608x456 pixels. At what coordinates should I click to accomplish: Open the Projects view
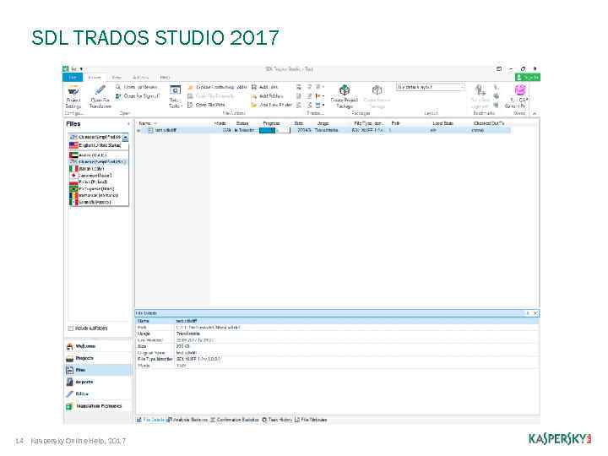[99, 358]
